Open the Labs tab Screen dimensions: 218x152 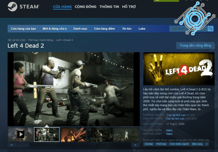coord(142,29)
